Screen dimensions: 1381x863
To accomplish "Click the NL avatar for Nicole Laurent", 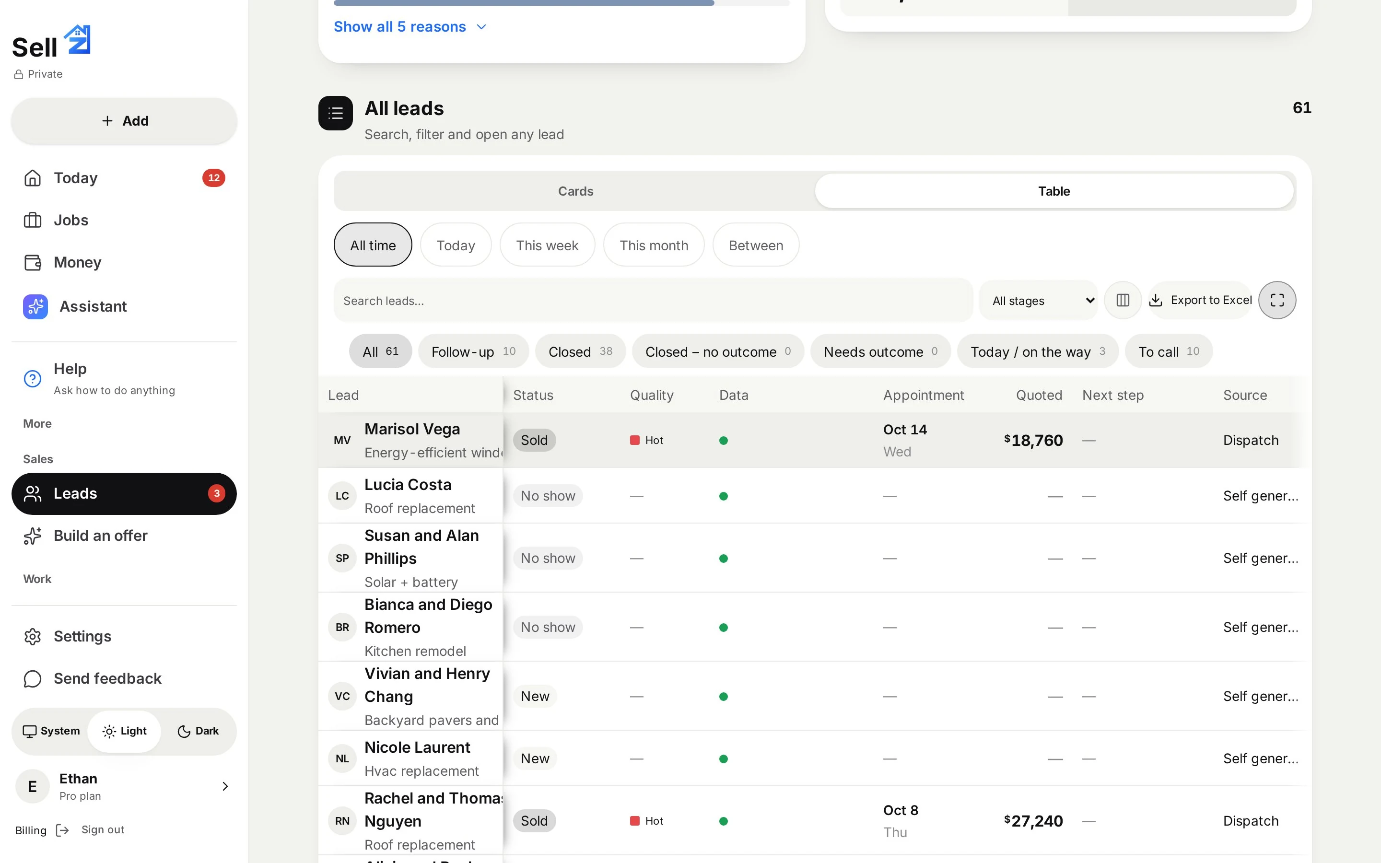I will pos(342,758).
